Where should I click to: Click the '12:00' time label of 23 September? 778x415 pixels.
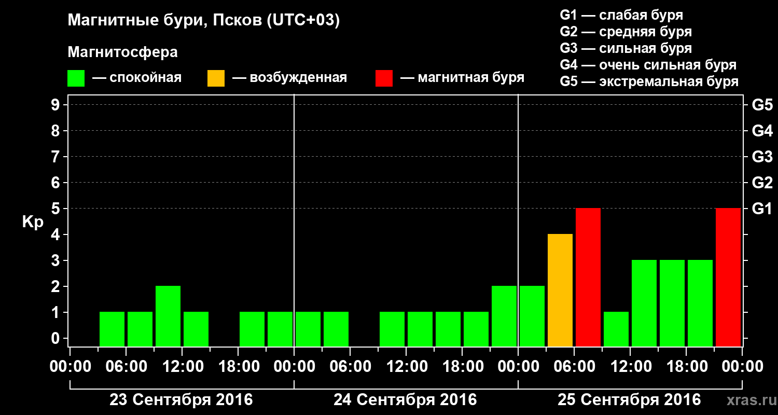click(182, 367)
